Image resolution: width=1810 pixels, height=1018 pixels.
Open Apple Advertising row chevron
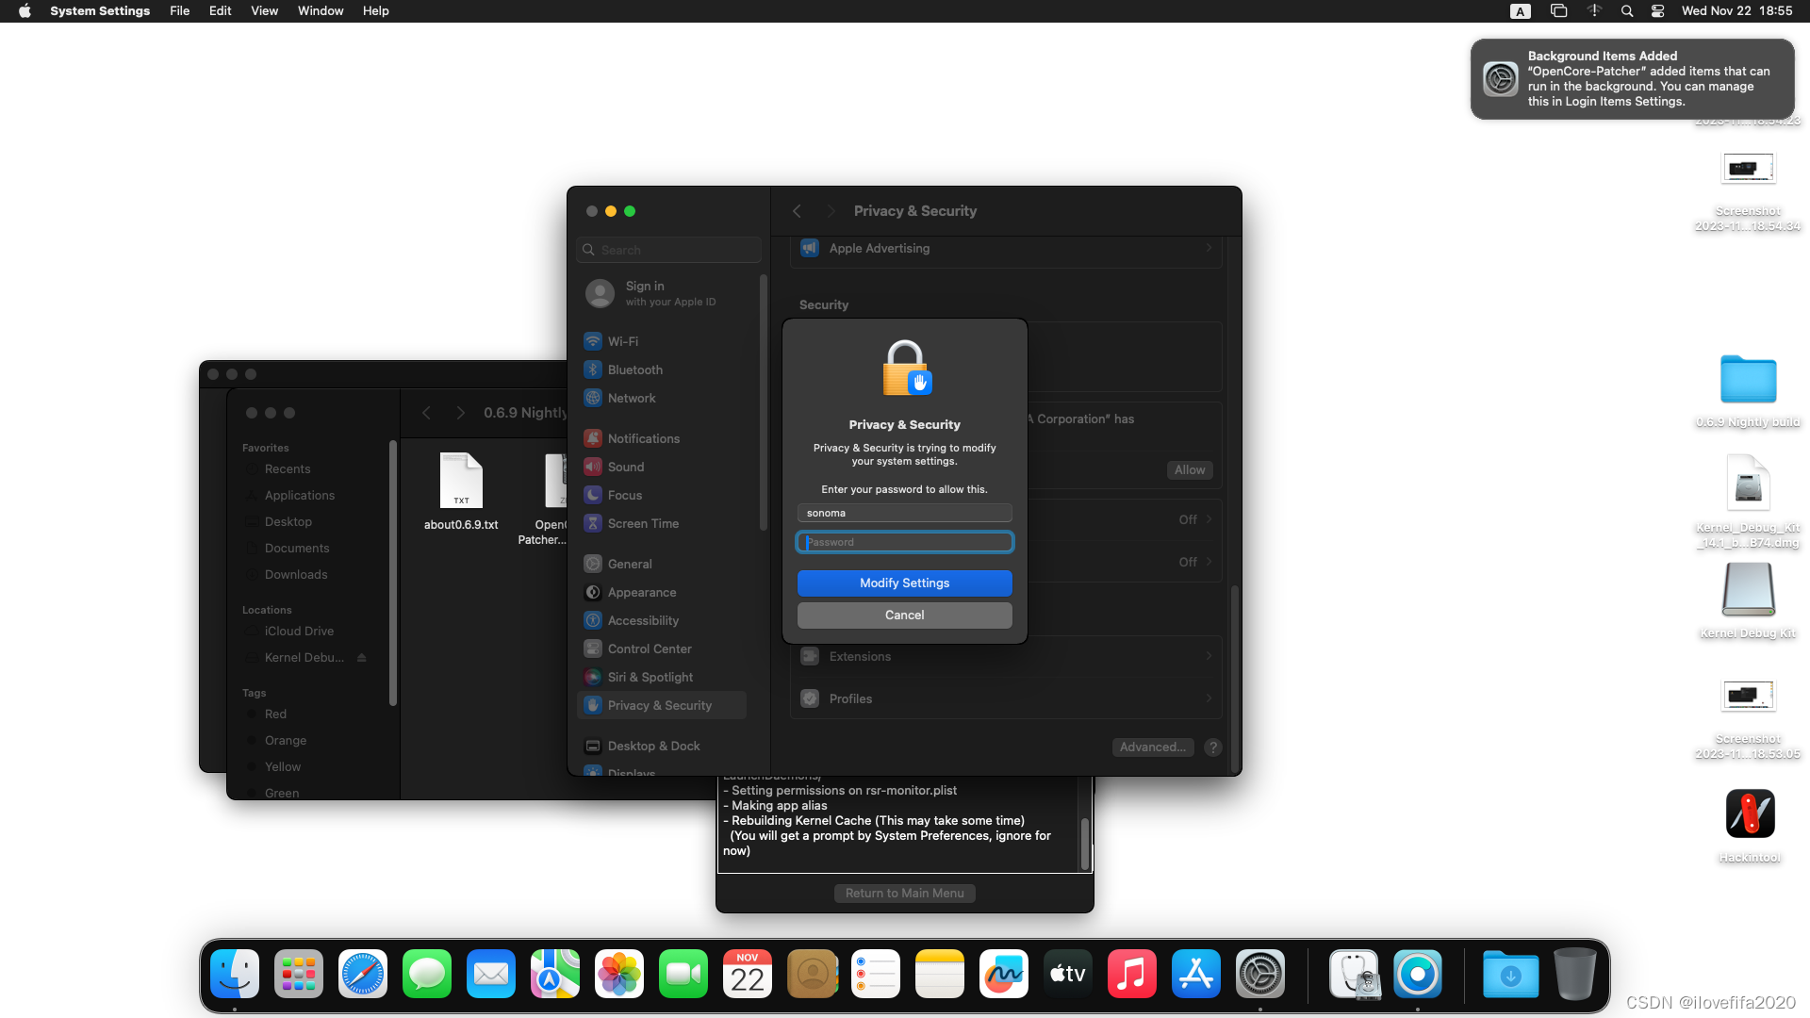tap(1209, 248)
